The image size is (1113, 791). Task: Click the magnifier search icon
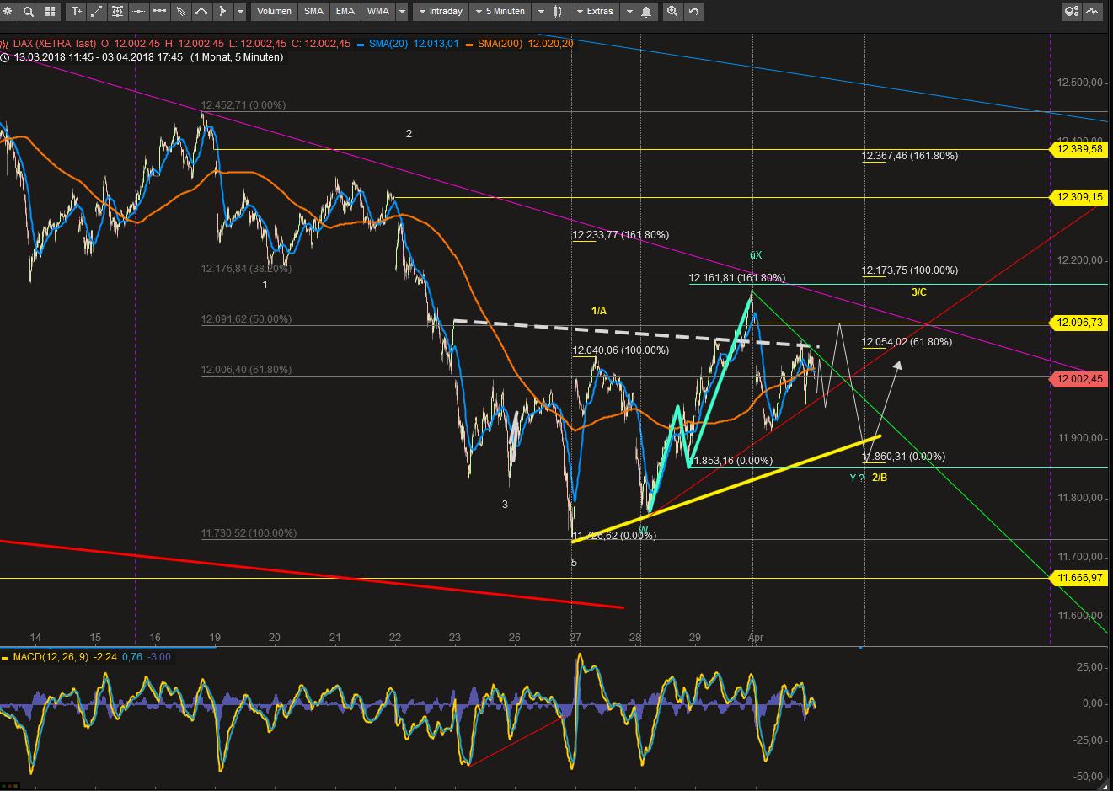(x=29, y=12)
